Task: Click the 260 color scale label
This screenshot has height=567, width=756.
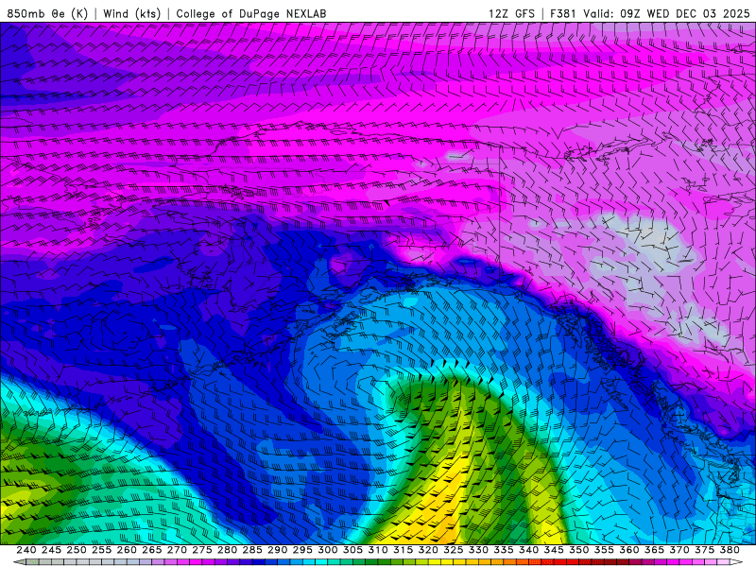Action: coord(127,550)
